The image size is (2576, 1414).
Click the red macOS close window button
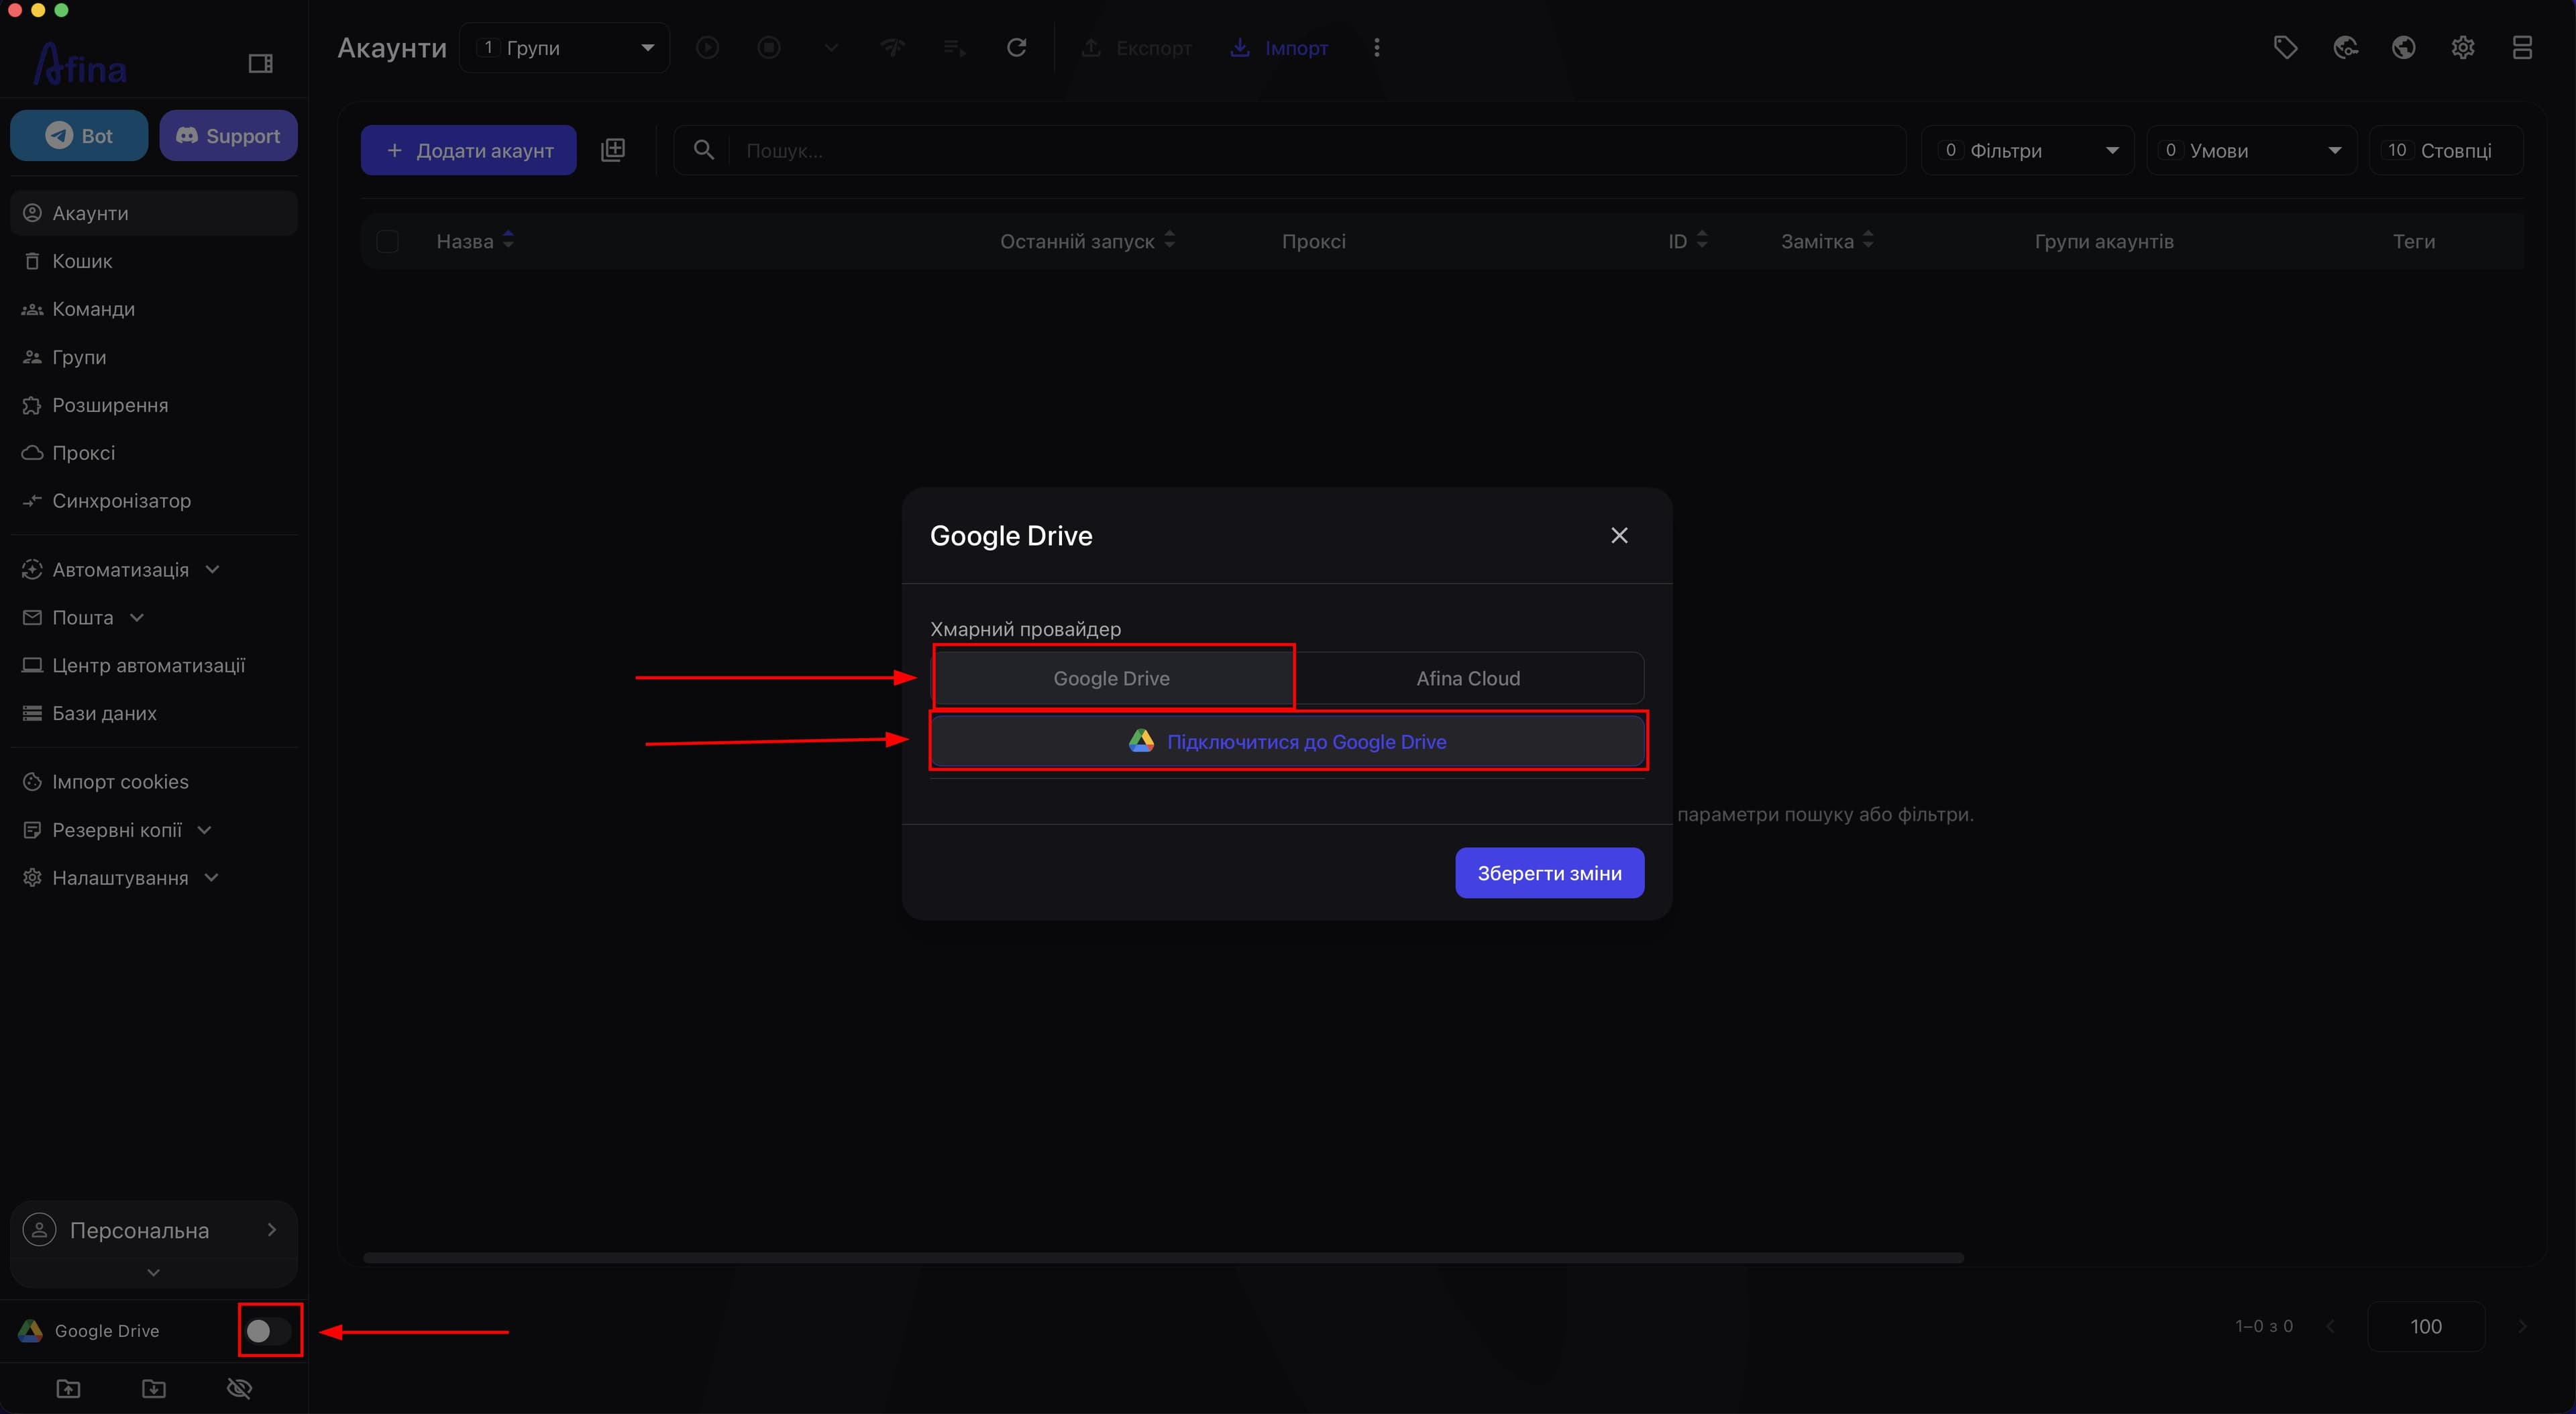pyautogui.click(x=14, y=10)
